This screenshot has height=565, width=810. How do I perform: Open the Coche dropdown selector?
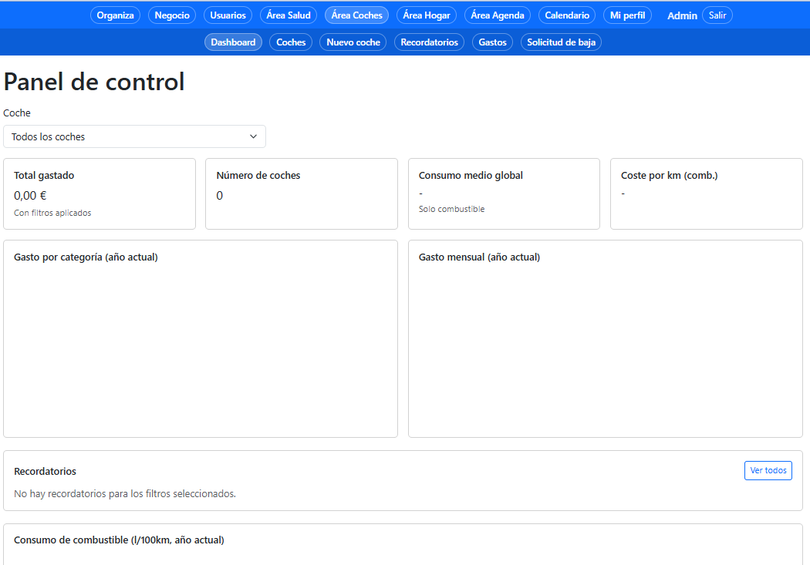pyautogui.click(x=134, y=136)
